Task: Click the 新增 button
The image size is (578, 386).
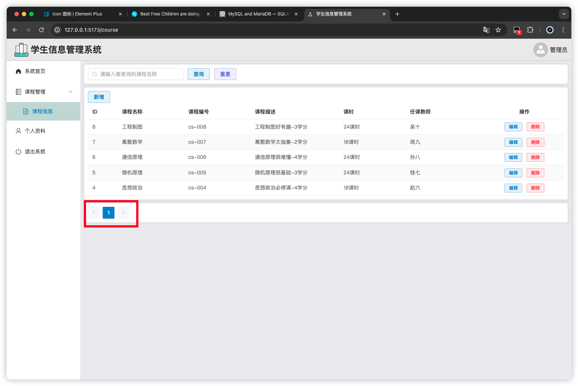Action: click(x=99, y=97)
